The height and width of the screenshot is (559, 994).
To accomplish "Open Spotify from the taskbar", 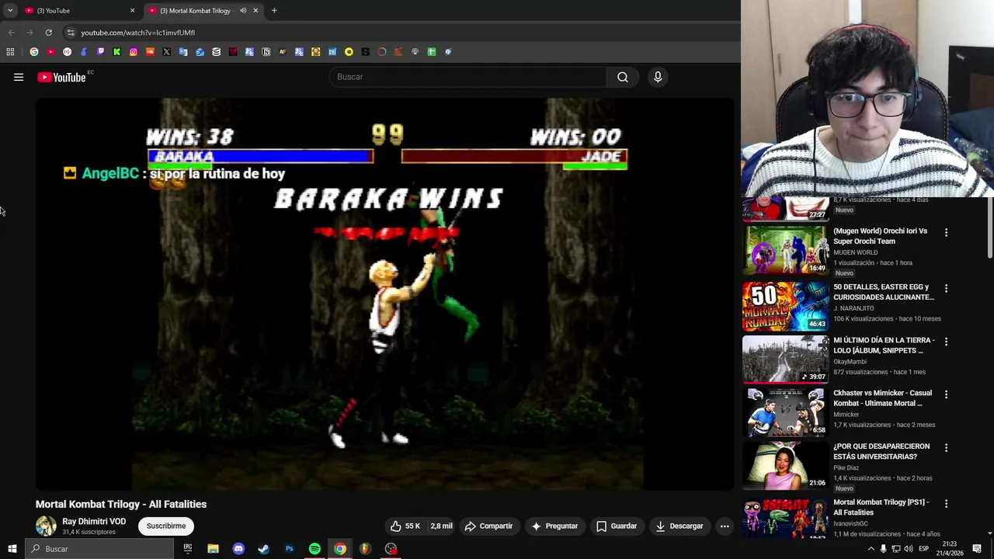I will point(315,549).
